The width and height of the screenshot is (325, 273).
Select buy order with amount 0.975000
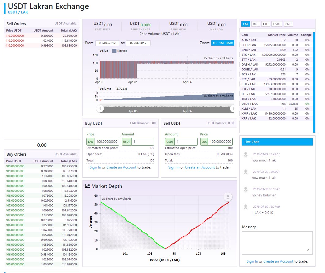pos(42,166)
